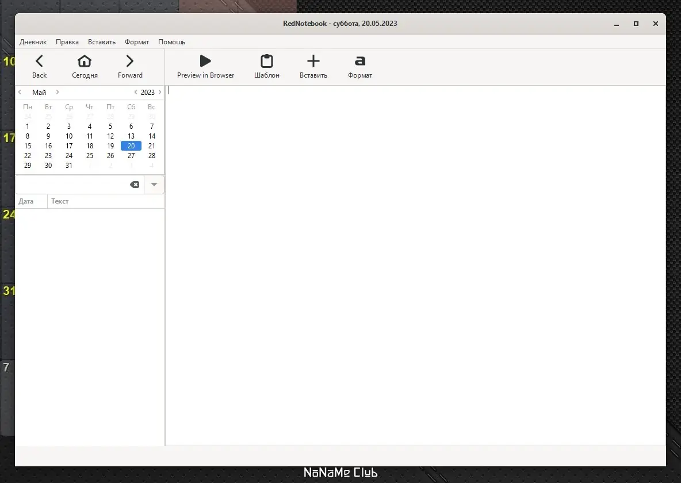Select May 19 in the calendar
This screenshot has width=681, height=483.
[110, 146]
